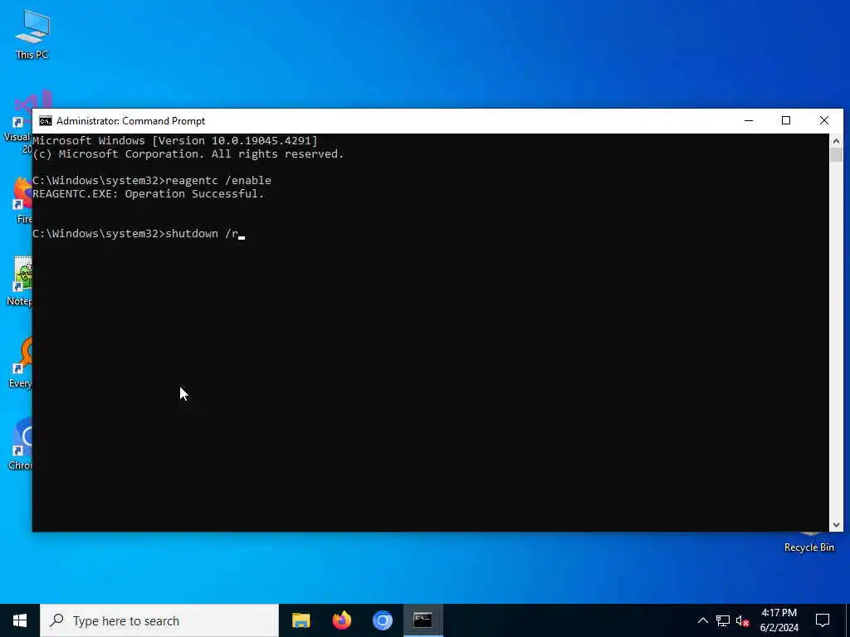Show hidden system tray icons
The width and height of the screenshot is (850, 637).
tap(702, 620)
